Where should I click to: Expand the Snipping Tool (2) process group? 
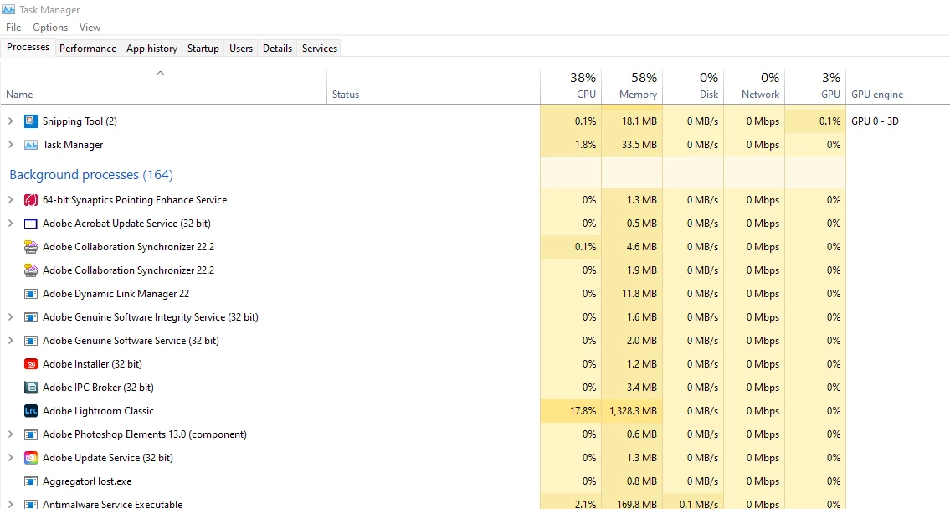10,121
